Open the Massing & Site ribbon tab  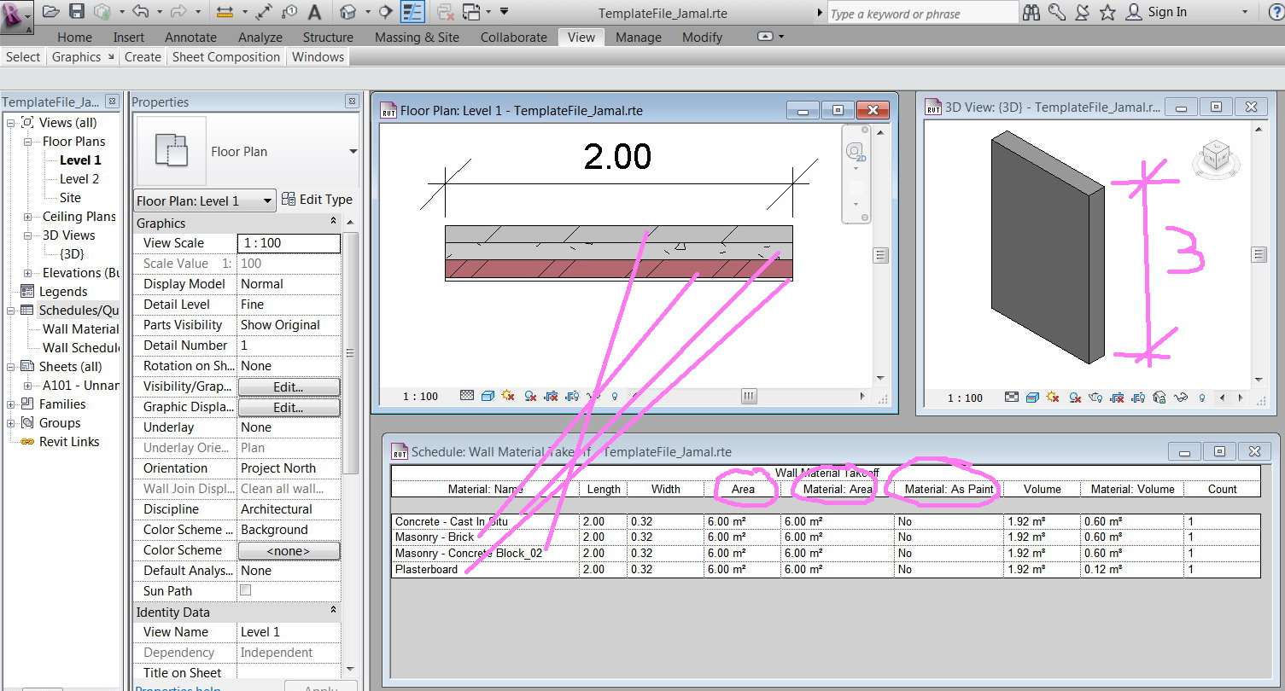tap(417, 37)
